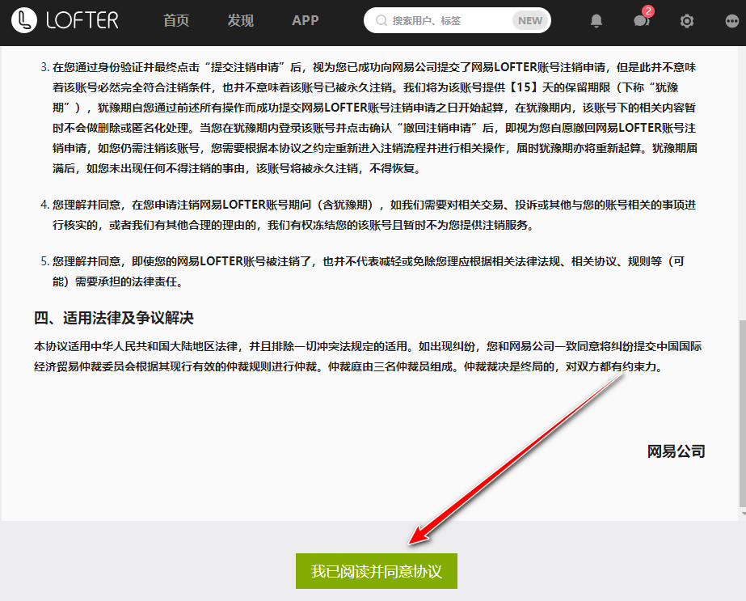Open notifications bell icon
Image resolution: width=746 pixels, height=601 pixels.
[596, 20]
